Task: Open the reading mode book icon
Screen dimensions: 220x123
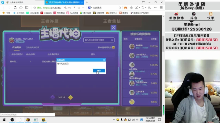Action: click(27, 8)
